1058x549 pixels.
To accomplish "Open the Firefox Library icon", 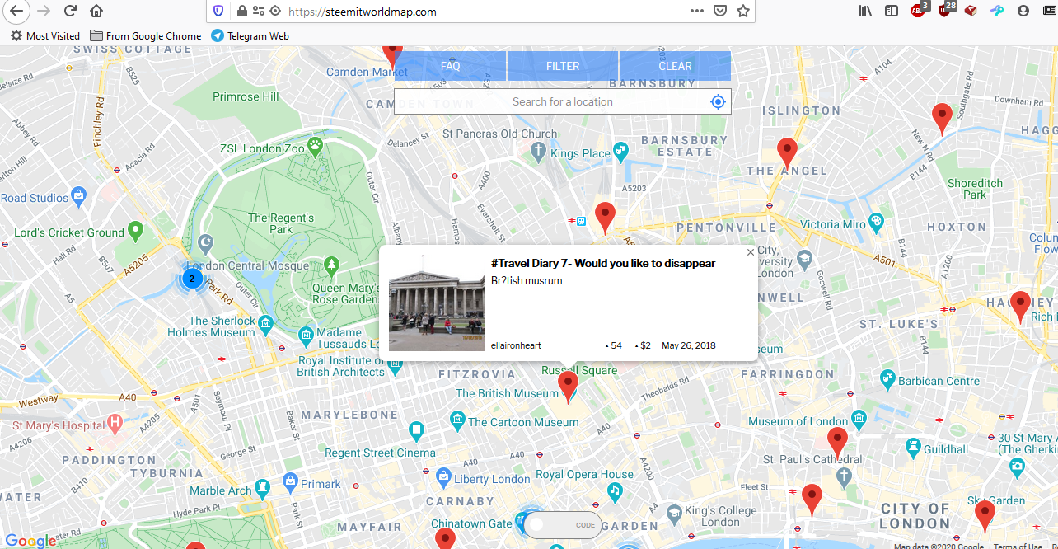I will pyautogui.click(x=865, y=11).
